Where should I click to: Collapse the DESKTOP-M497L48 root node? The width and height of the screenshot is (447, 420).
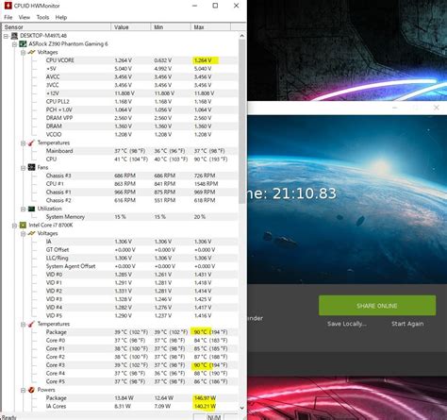[6, 36]
